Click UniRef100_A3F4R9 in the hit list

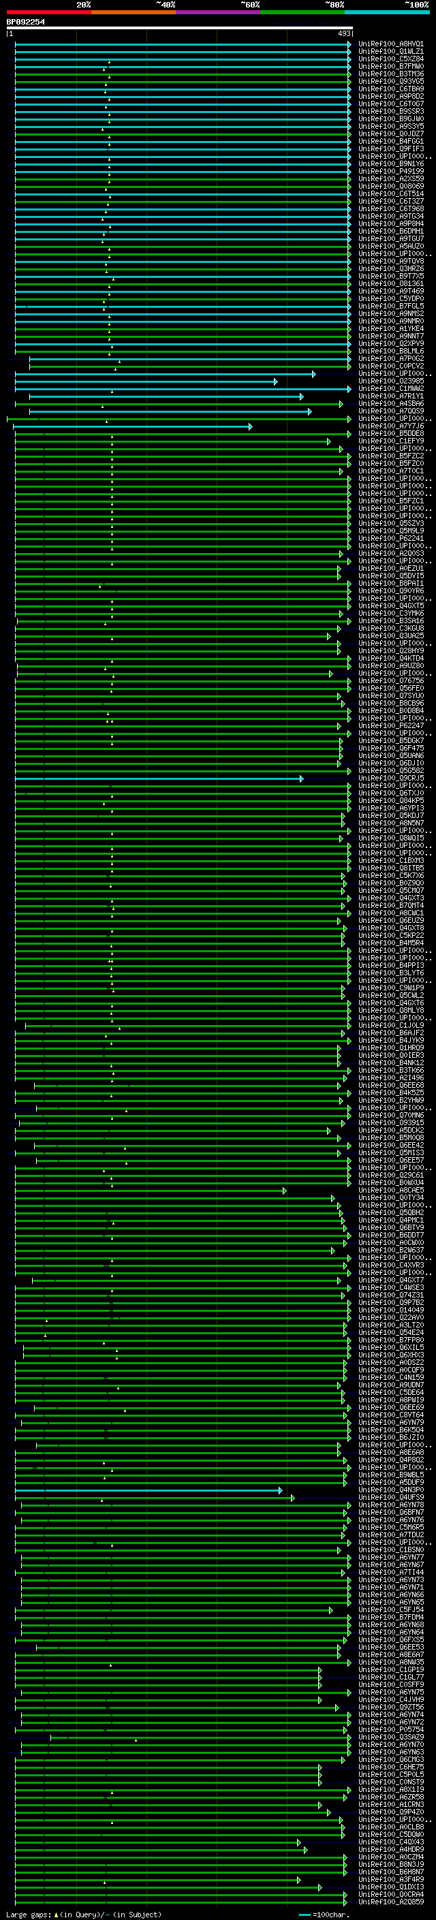click(391, 1880)
